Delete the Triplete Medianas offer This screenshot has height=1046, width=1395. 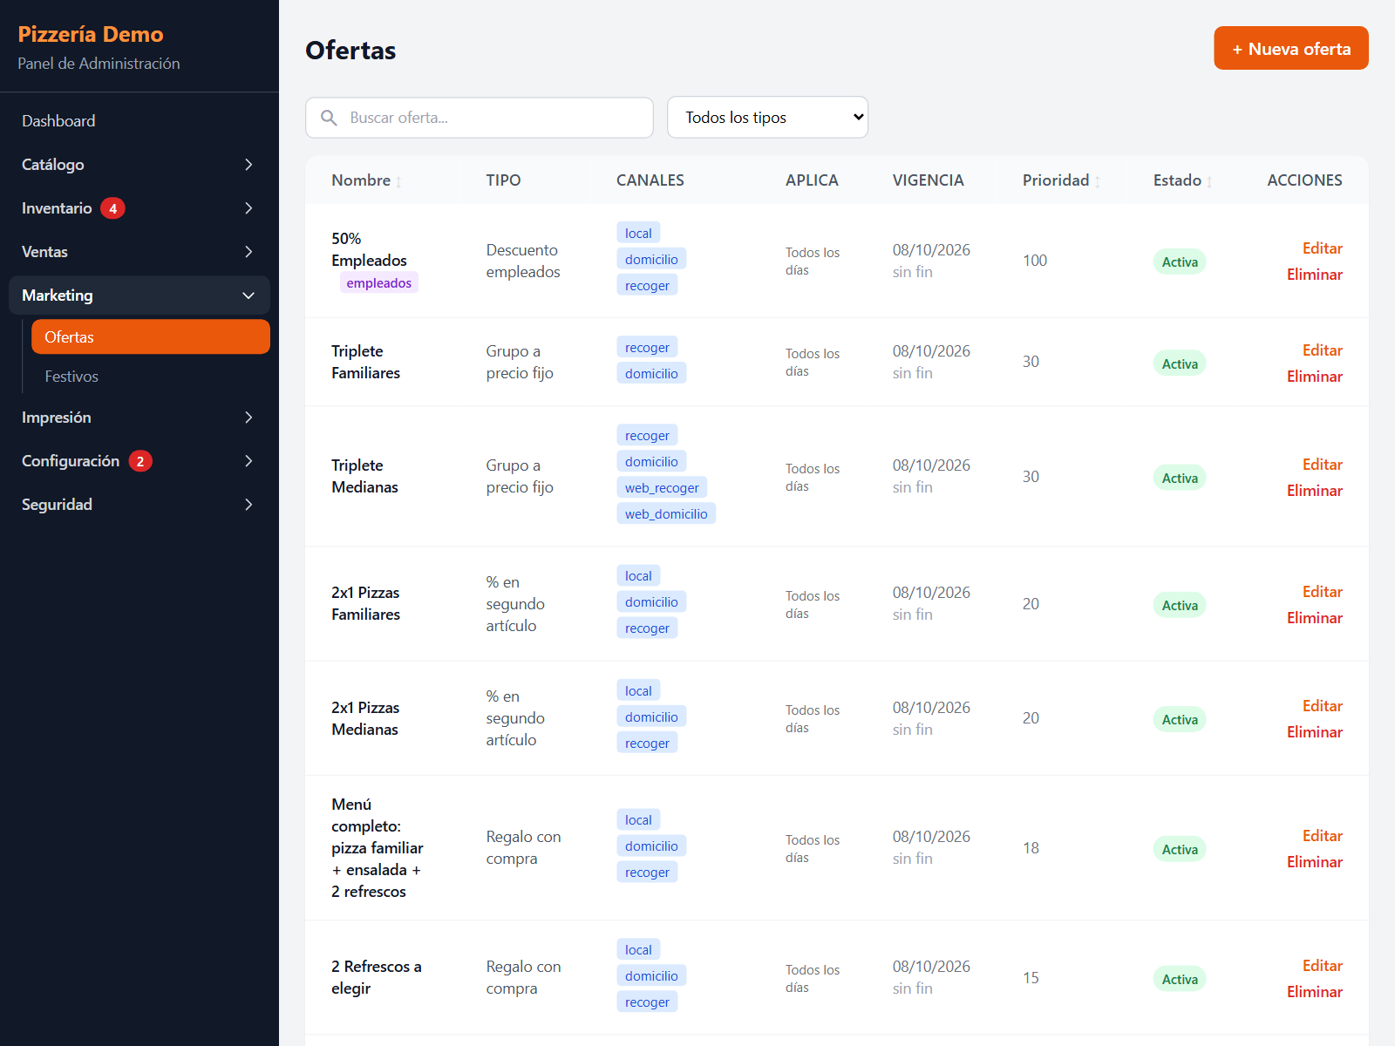click(x=1314, y=491)
